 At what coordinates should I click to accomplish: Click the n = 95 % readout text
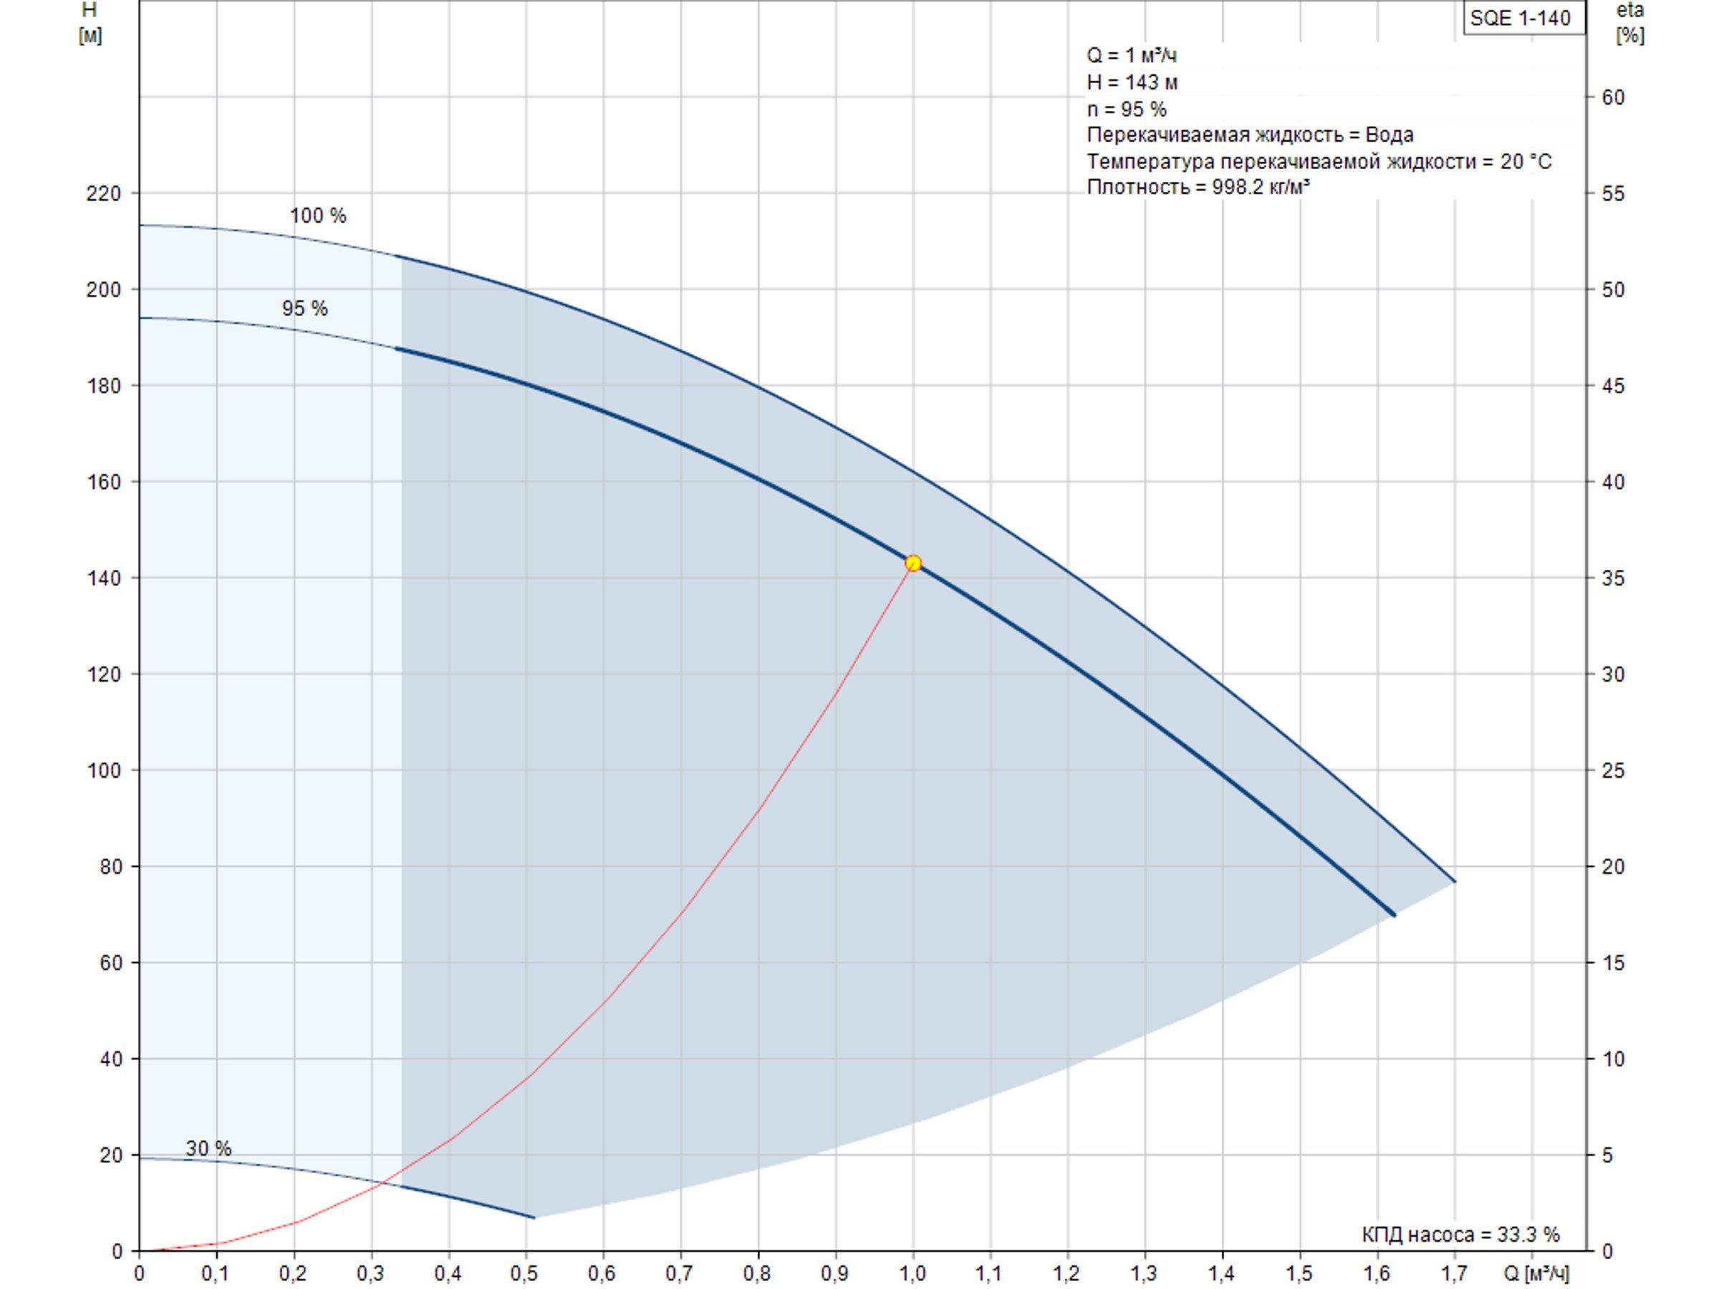tap(1127, 109)
